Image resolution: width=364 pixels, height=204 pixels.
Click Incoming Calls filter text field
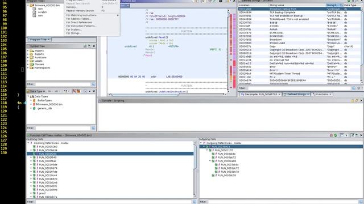point(114,202)
